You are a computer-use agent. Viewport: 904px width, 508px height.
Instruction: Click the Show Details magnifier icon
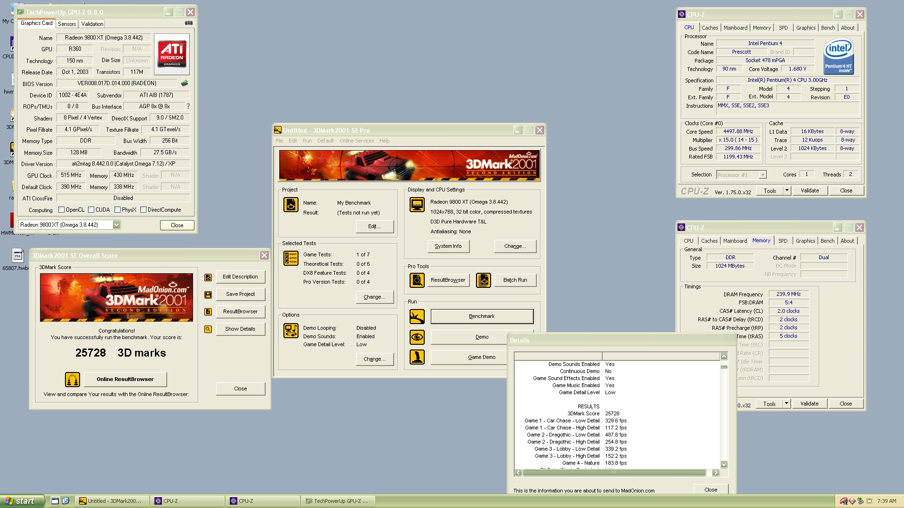[208, 329]
